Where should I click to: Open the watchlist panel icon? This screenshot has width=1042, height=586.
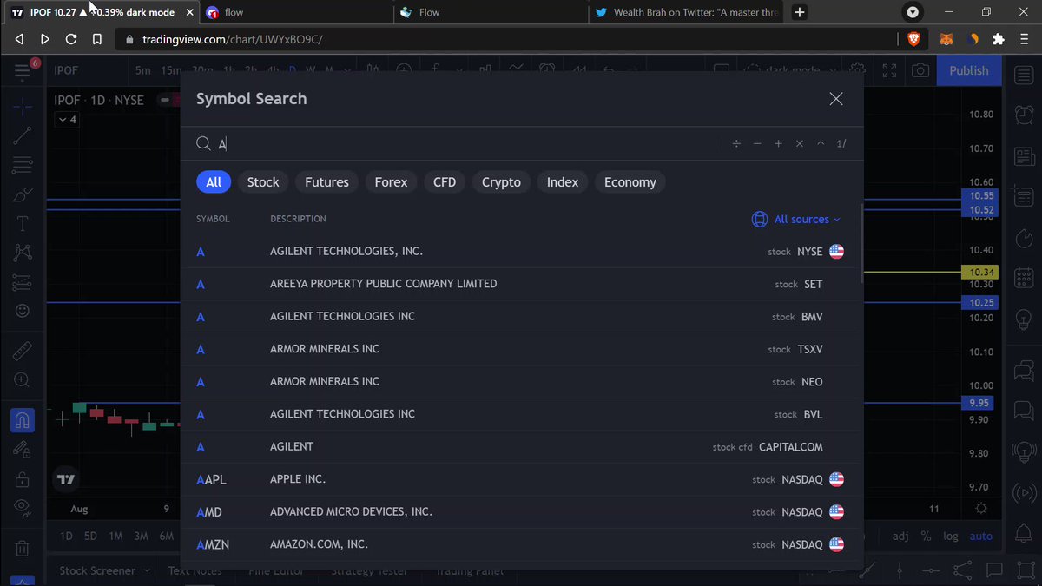pyautogui.click(x=1025, y=76)
